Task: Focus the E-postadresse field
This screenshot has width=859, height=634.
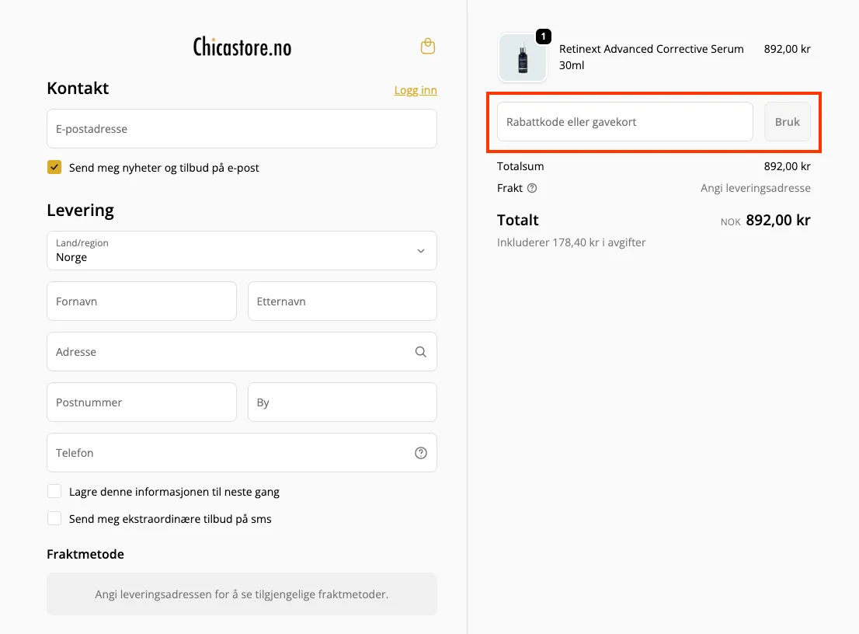Action: (x=242, y=129)
